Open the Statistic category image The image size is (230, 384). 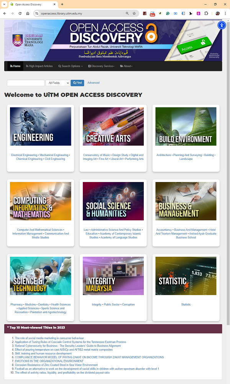[x=186, y=276]
